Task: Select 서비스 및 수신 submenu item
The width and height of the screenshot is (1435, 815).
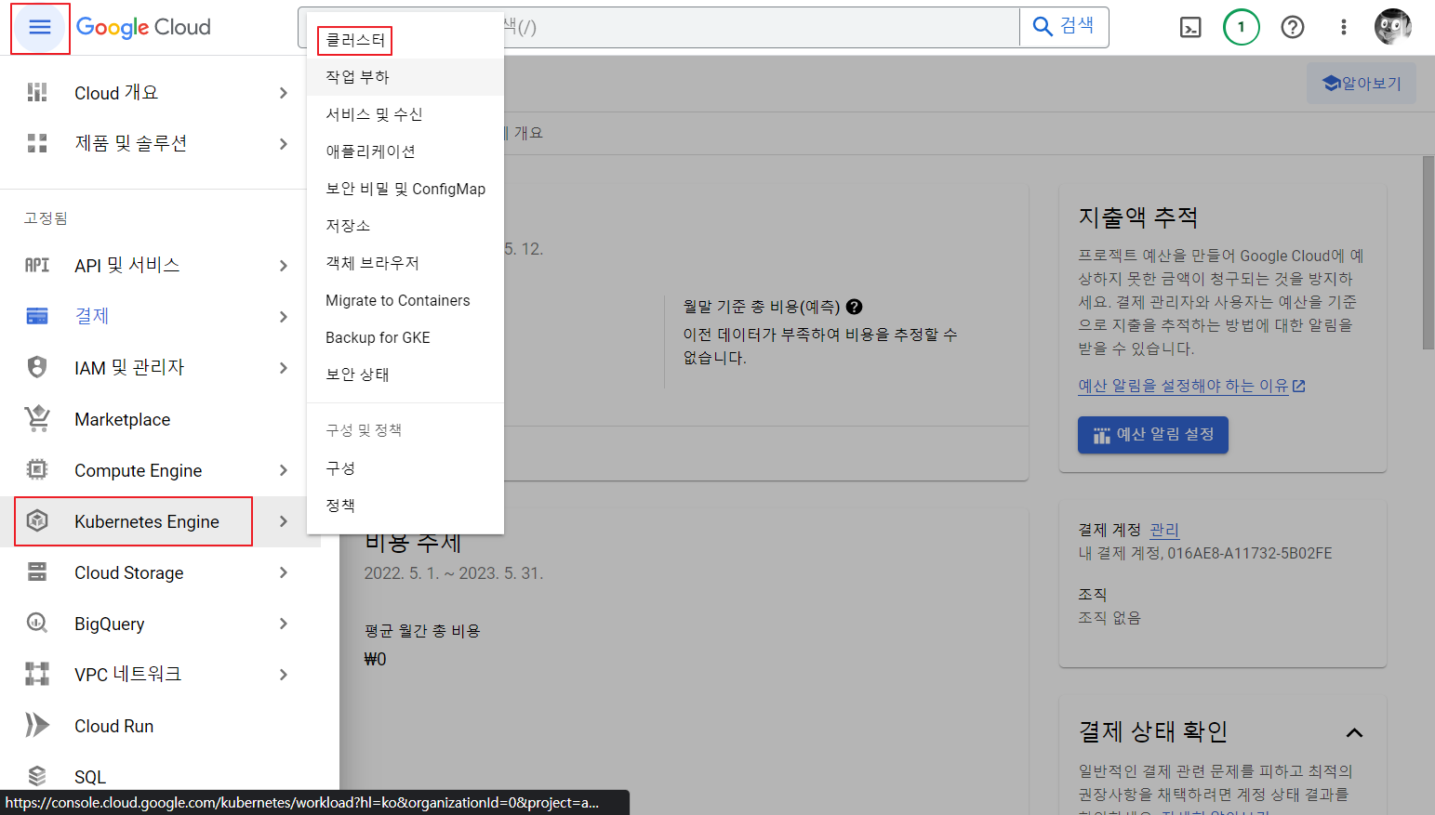Action: pos(405,114)
